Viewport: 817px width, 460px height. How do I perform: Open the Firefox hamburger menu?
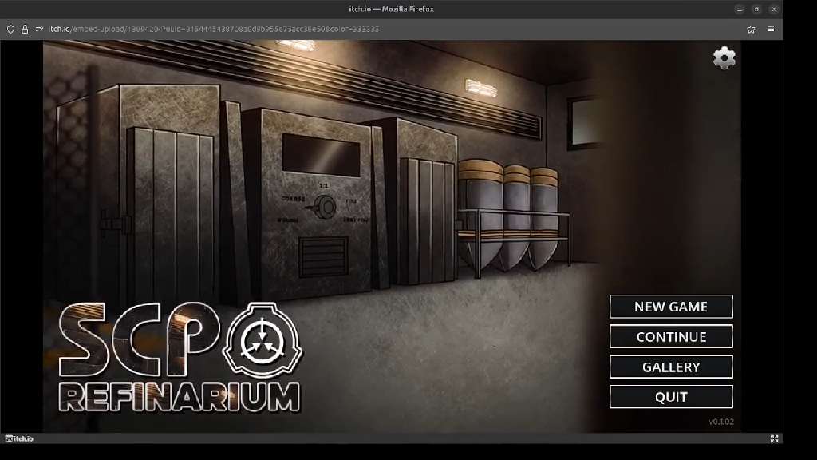click(x=771, y=29)
